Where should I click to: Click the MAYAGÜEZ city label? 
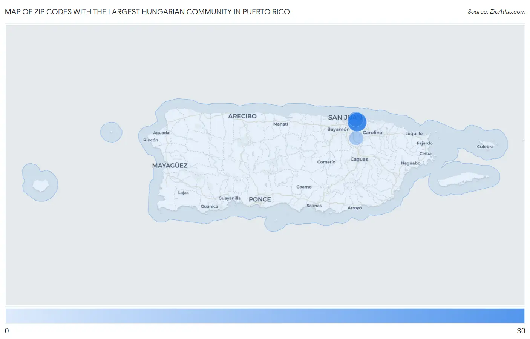pos(170,166)
